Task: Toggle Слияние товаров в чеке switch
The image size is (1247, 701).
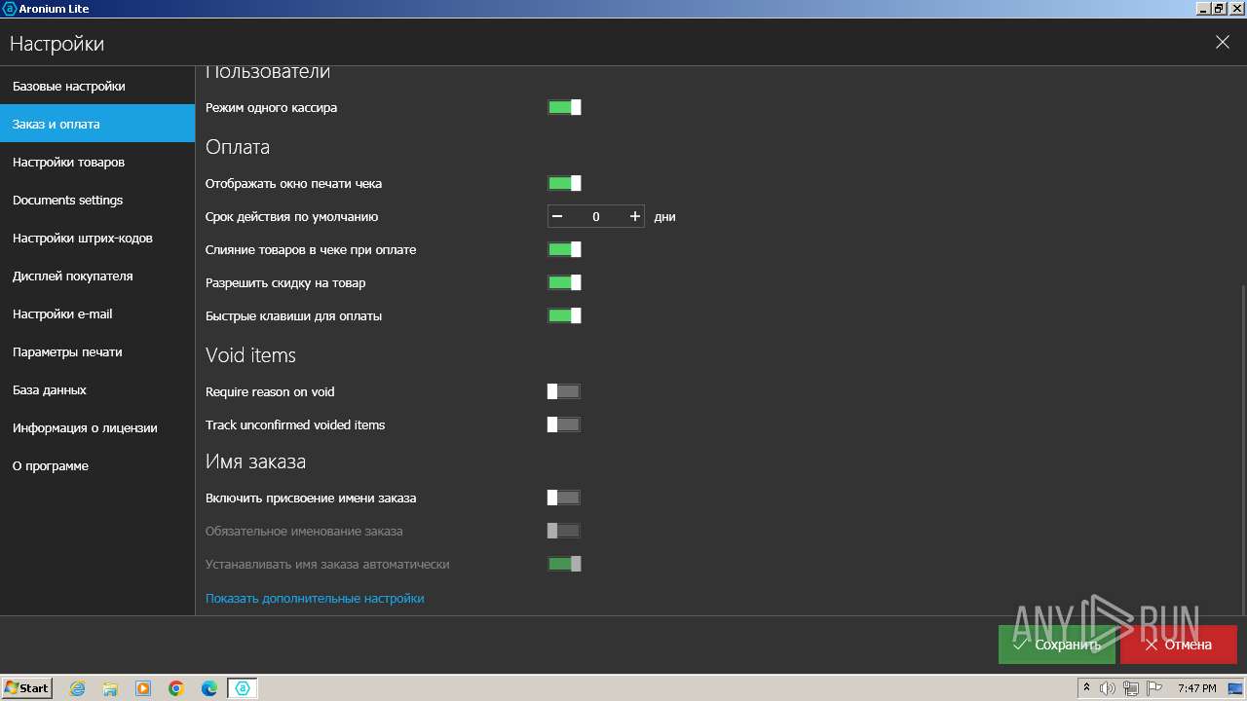Action: pyautogui.click(x=564, y=249)
